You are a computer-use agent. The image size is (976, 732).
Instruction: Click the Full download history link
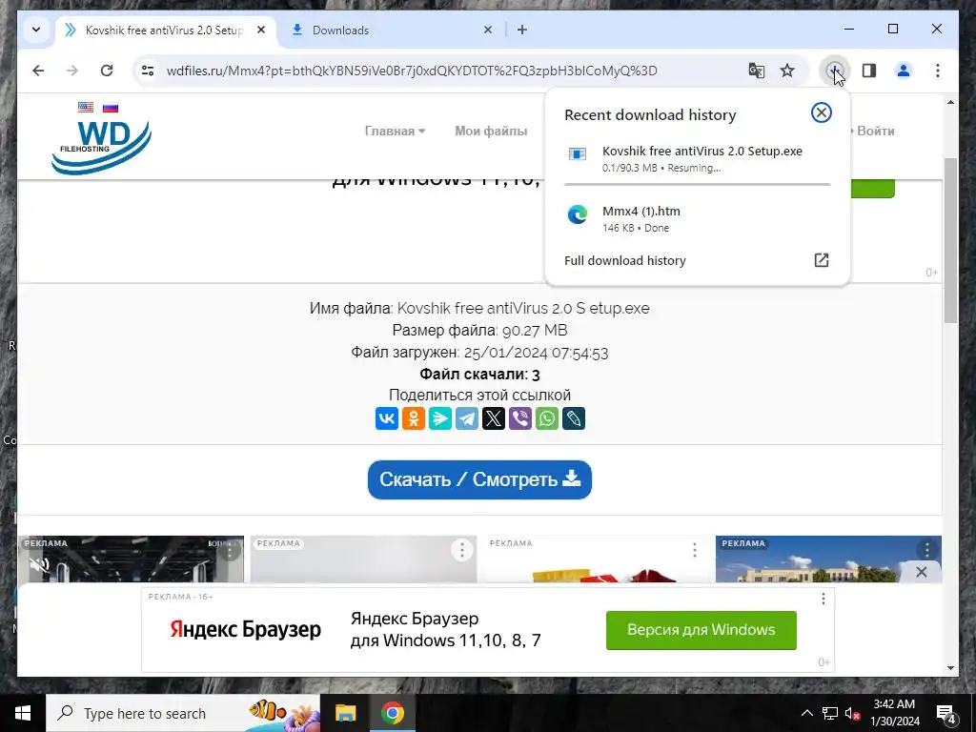click(x=625, y=260)
